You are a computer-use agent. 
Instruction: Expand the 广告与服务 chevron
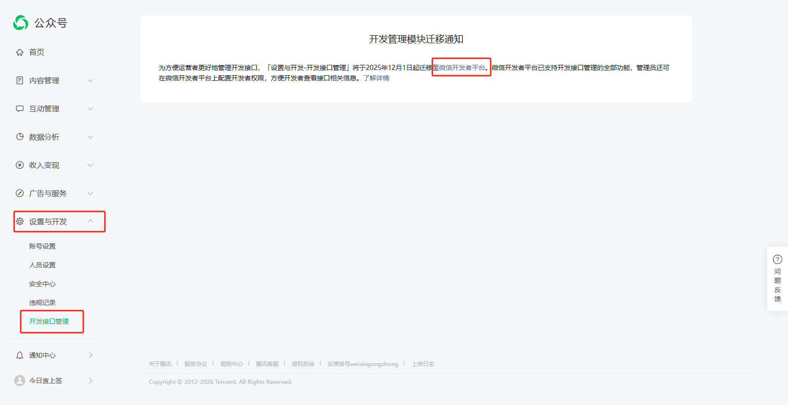[90, 193]
